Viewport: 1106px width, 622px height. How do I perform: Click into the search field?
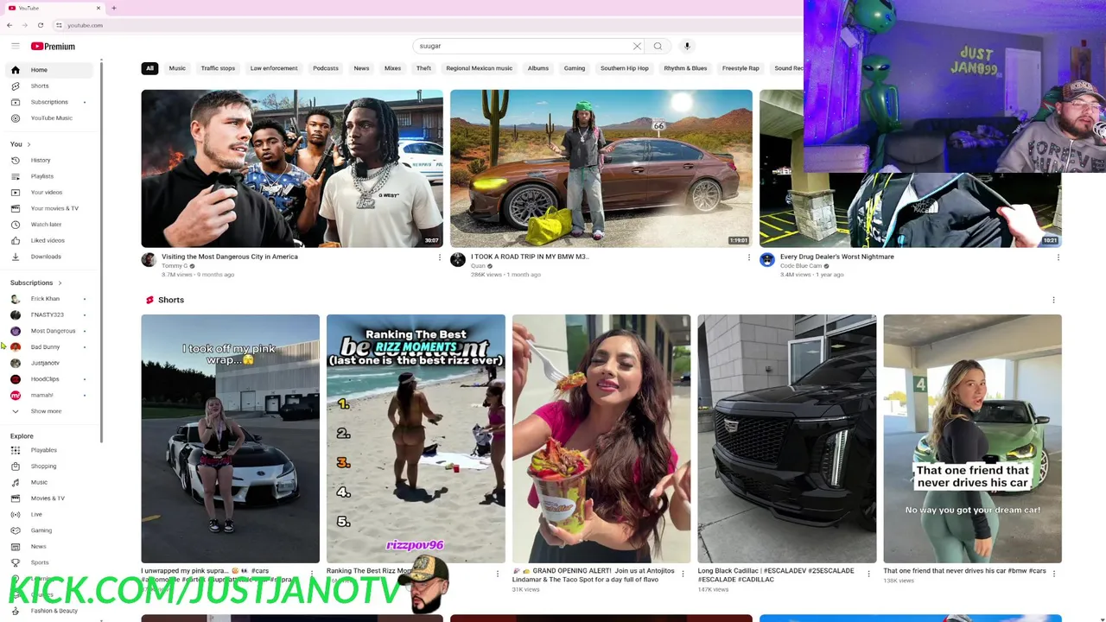coord(523,46)
